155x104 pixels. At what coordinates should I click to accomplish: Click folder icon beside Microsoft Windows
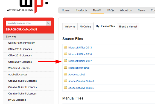pos(66,67)
